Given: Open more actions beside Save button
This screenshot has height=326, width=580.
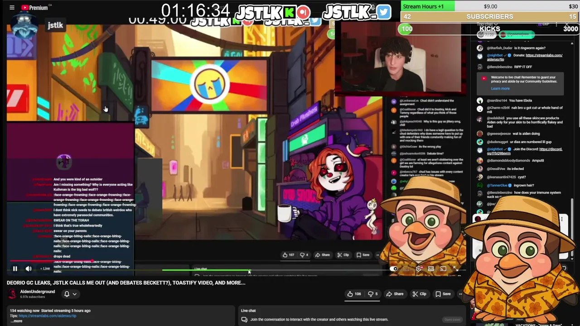Looking at the screenshot, I should click(x=460, y=294).
